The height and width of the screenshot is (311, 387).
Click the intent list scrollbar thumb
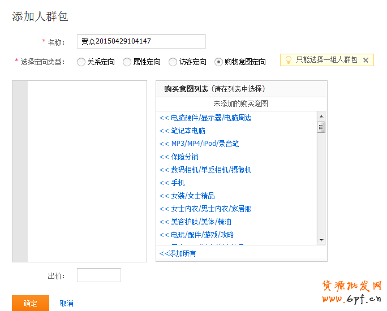point(321,127)
